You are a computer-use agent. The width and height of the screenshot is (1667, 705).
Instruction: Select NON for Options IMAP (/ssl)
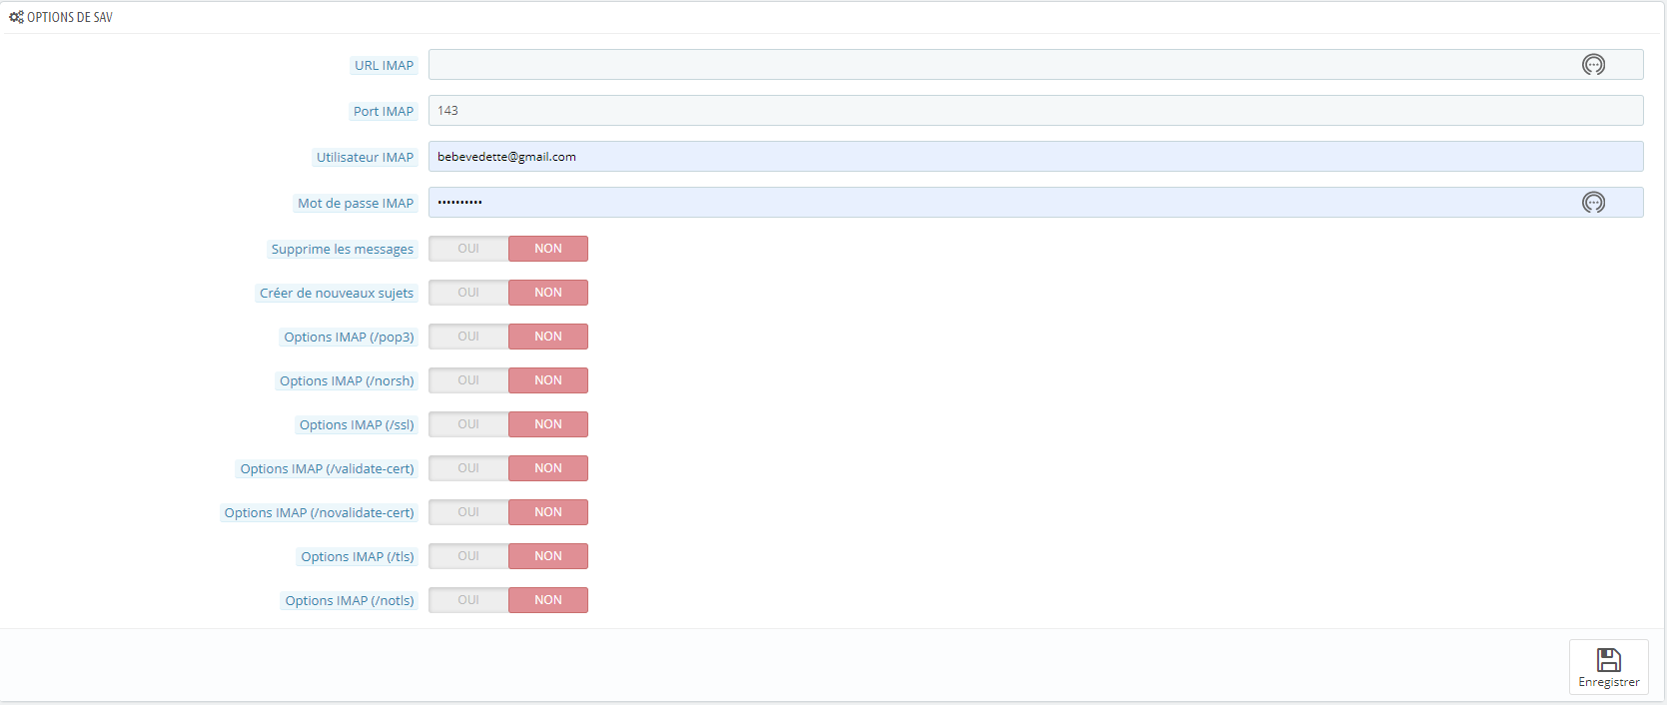point(548,424)
